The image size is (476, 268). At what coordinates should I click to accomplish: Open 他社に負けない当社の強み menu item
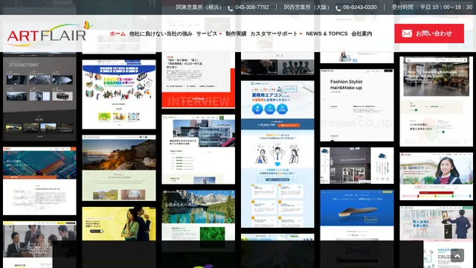click(x=161, y=33)
